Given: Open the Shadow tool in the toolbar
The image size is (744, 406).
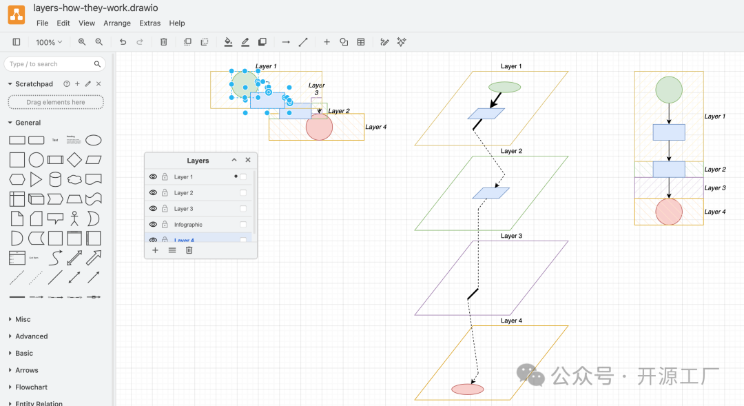Looking at the screenshot, I should (x=262, y=41).
